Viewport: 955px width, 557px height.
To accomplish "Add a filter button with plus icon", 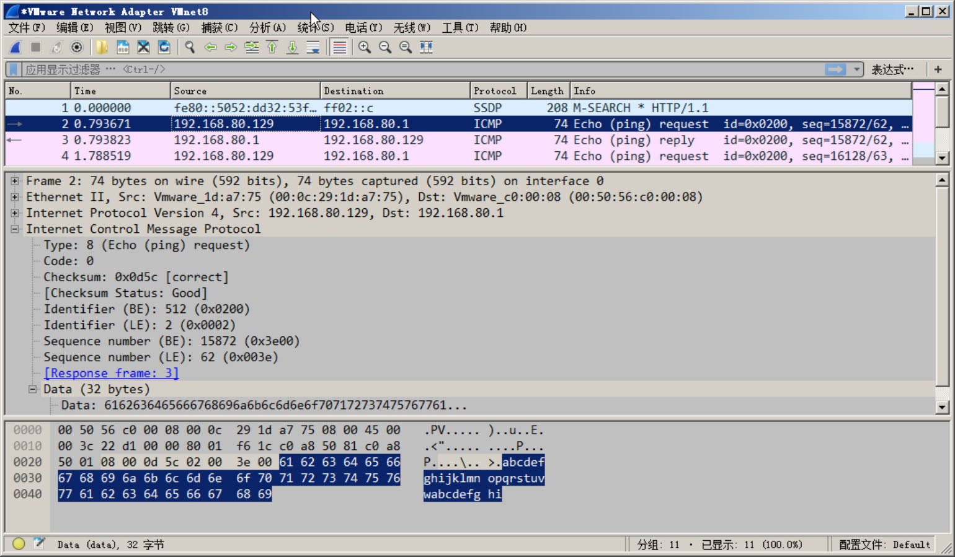I will [938, 69].
